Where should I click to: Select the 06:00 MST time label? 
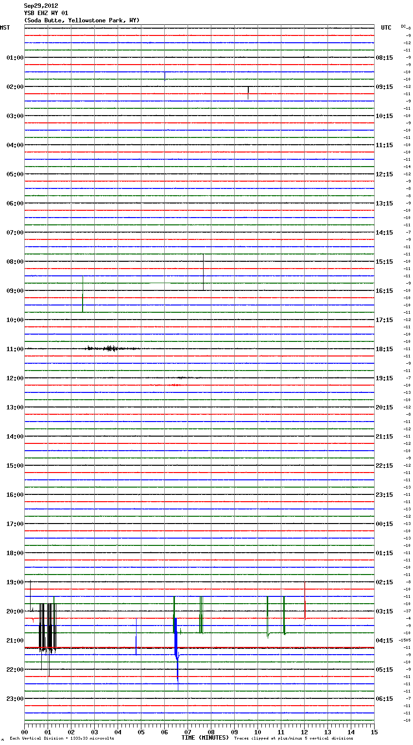pyautogui.click(x=15, y=203)
